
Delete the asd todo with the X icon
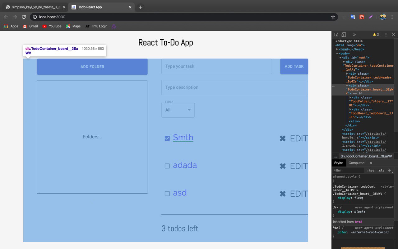tap(283, 194)
